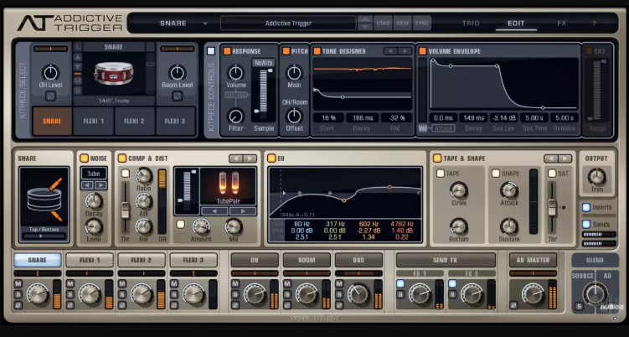Click the kitpiece M mute button
Screen dimensions: 629x337
tap(78, 80)
